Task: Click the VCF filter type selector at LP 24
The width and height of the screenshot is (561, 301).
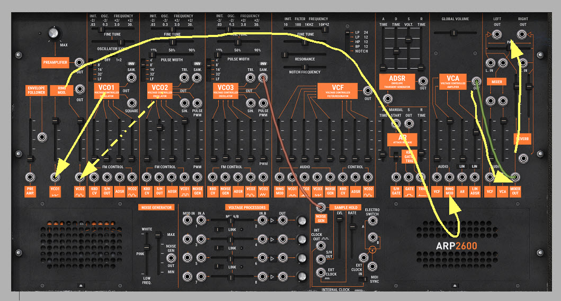Action: [x=347, y=32]
